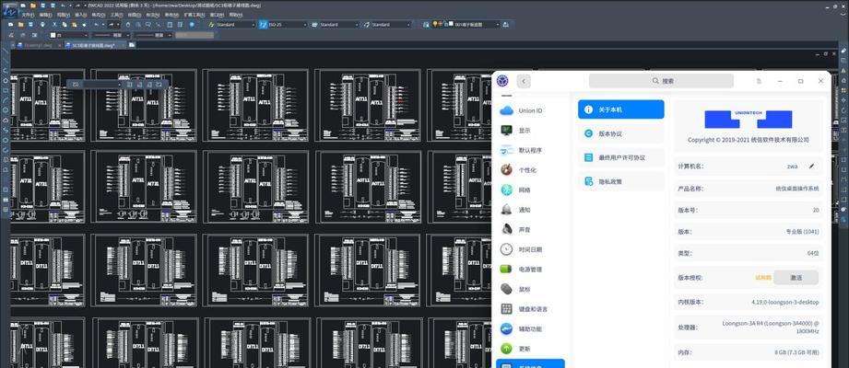This screenshot has height=368, width=849.
Task: Click the new drawing tab icon
Action: pos(132,45)
